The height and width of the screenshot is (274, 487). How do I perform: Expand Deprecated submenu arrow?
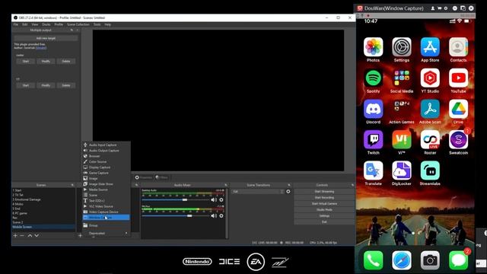(126, 233)
